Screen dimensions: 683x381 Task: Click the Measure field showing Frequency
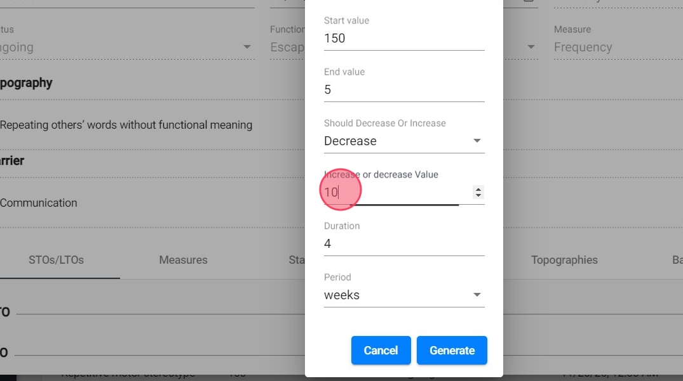click(x=610, y=48)
